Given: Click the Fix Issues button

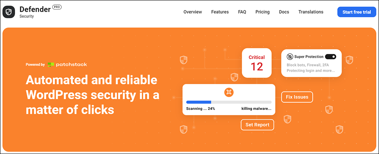Looking at the screenshot, I should [297, 97].
